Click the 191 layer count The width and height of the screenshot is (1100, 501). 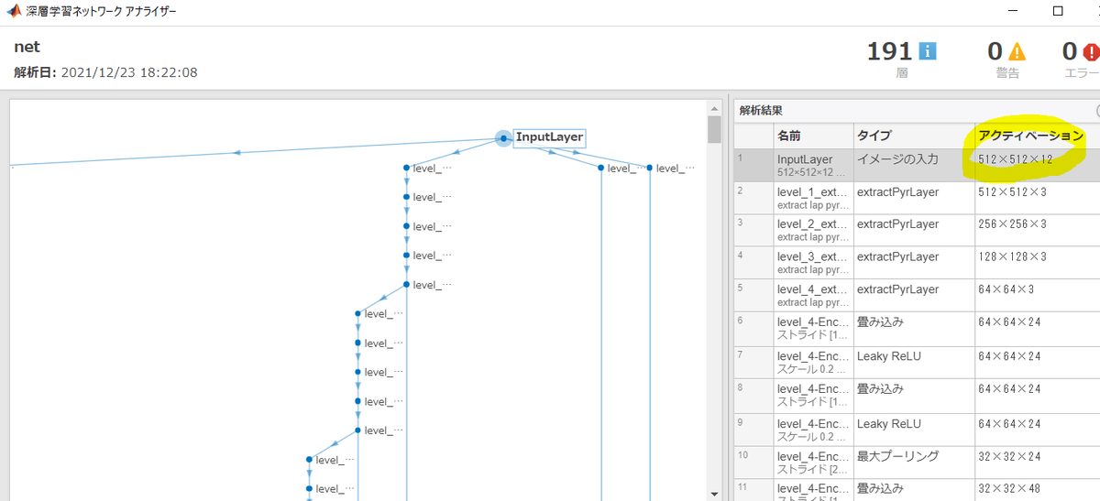889,52
